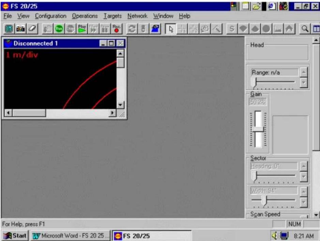This screenshot has height=241, width=320.
Task: Click the S mode toolbar button
Action: pyautogui.click(x=232, y=29)
